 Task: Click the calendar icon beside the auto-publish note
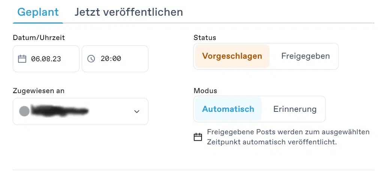click(x=198, y=137)
